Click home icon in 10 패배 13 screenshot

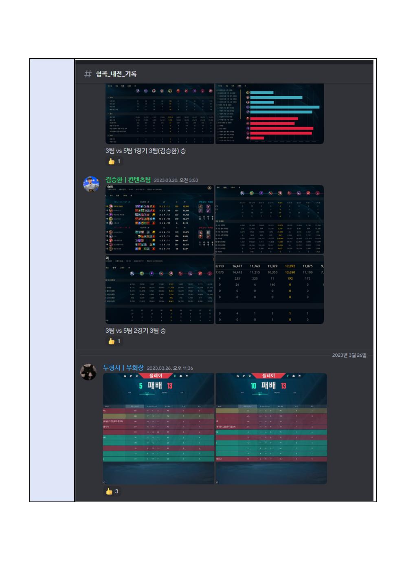tap(238, 376)
